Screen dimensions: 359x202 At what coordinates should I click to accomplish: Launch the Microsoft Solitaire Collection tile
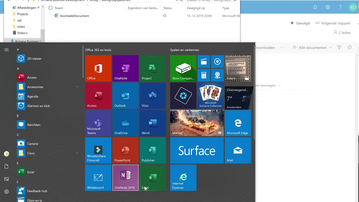(210, 96)
